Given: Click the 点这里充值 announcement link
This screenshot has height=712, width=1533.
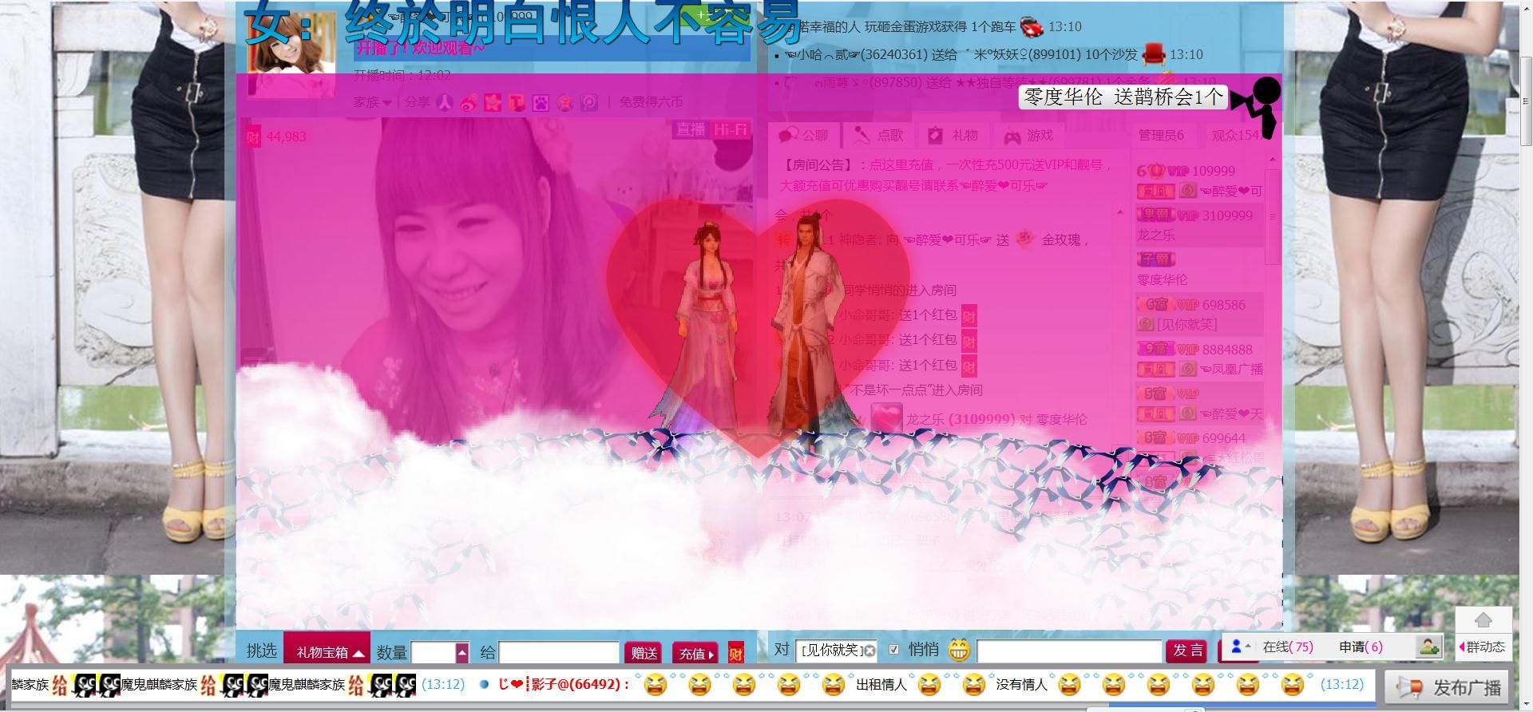Looking at the screenshot, I should coord(901,165).
